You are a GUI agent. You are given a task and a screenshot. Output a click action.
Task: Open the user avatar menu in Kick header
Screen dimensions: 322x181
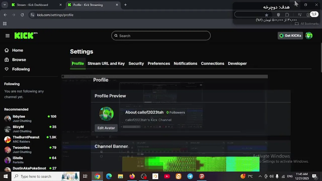309,36
